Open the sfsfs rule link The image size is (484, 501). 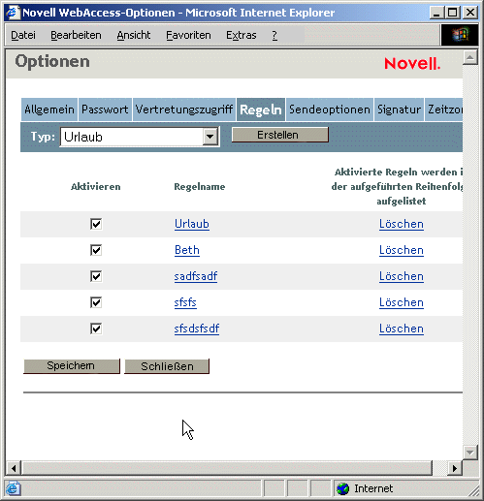[x=185, y=302]
